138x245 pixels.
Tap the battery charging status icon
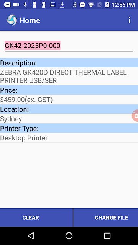[x=107, y=5]
